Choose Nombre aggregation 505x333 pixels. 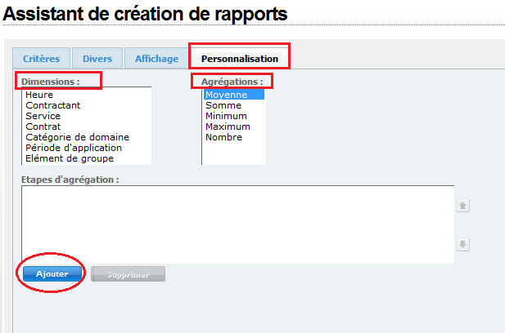click(x=234, y=137)
